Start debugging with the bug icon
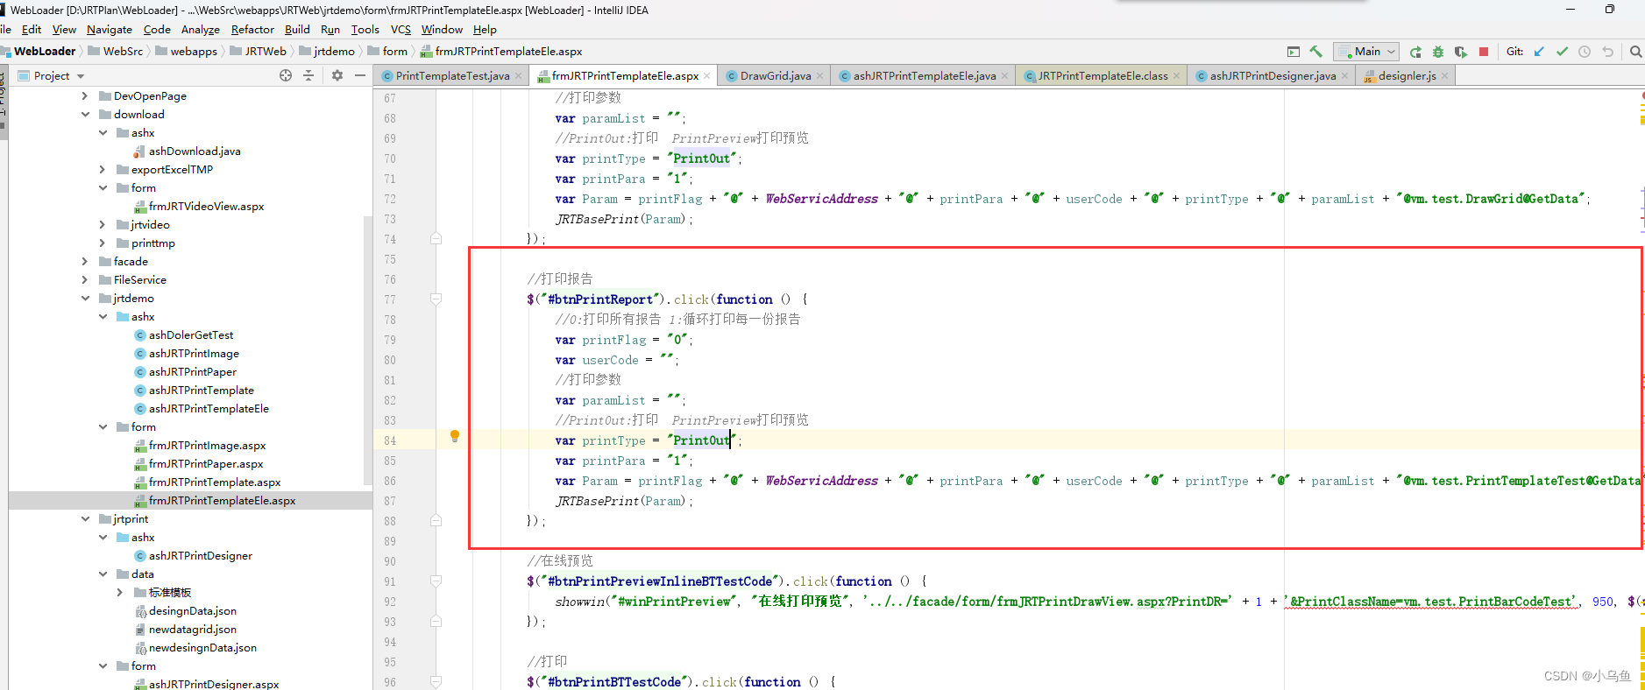This screenshot has height=690, width=1645. click(1438, 52)
